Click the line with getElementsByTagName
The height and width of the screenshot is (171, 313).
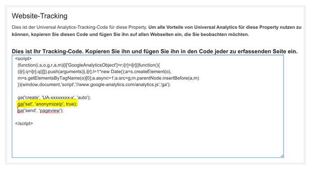coord(108,78)
